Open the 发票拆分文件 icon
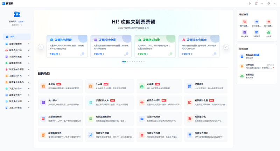The height and width of the screenshot is (151, 280). [x=43, y=135]
